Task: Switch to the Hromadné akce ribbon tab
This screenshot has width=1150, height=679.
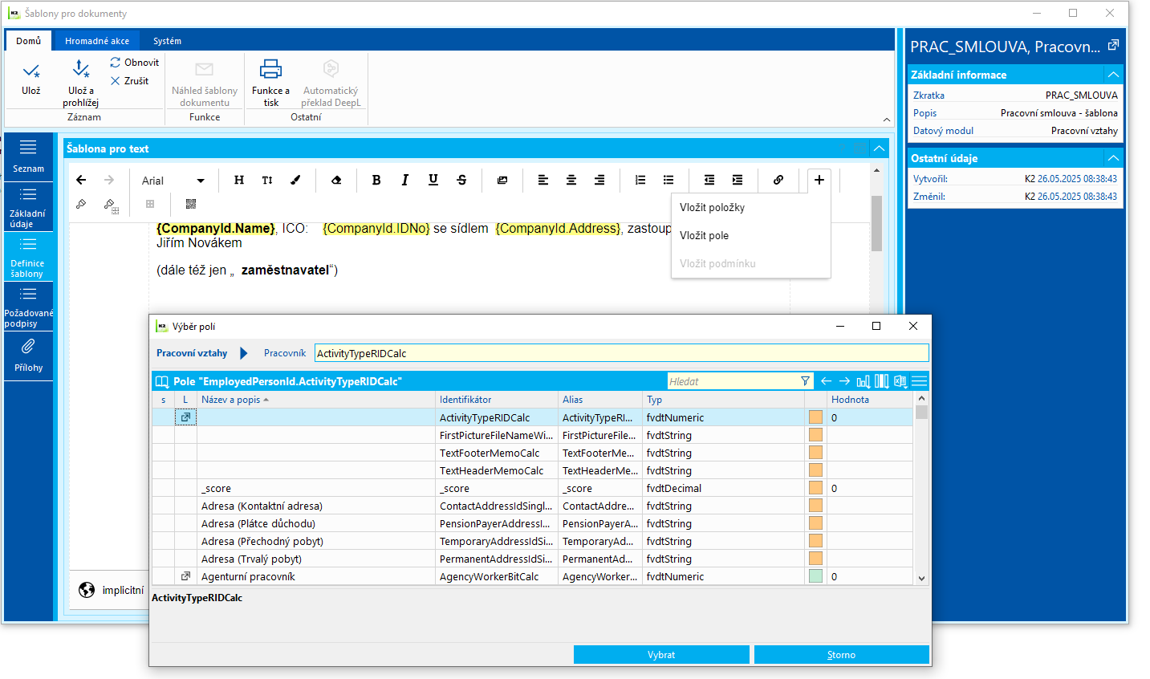Action: (97, 41)
